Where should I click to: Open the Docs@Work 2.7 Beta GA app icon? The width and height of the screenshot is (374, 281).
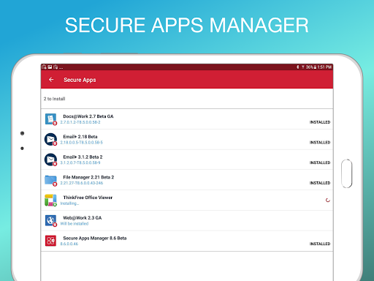point(51,119)
